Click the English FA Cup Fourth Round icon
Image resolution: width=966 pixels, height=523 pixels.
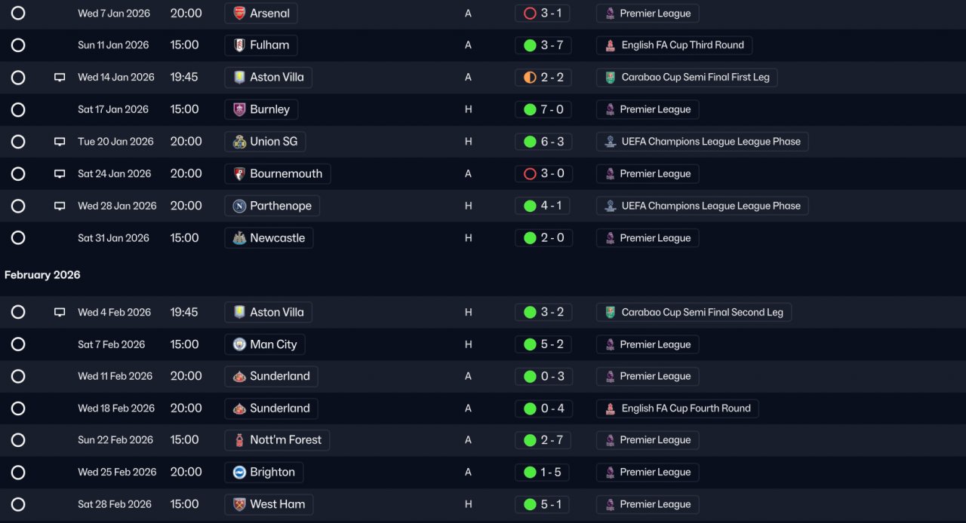coord(610,408)
